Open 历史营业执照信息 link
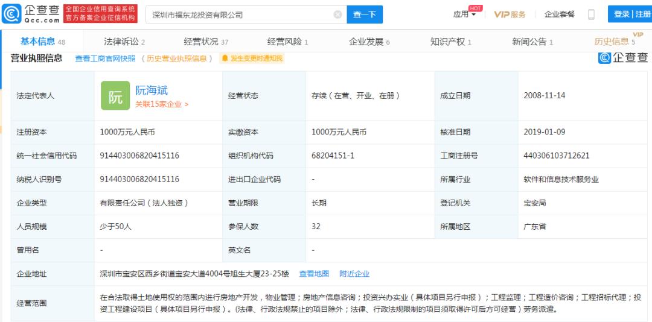 (x=177, y=58)
